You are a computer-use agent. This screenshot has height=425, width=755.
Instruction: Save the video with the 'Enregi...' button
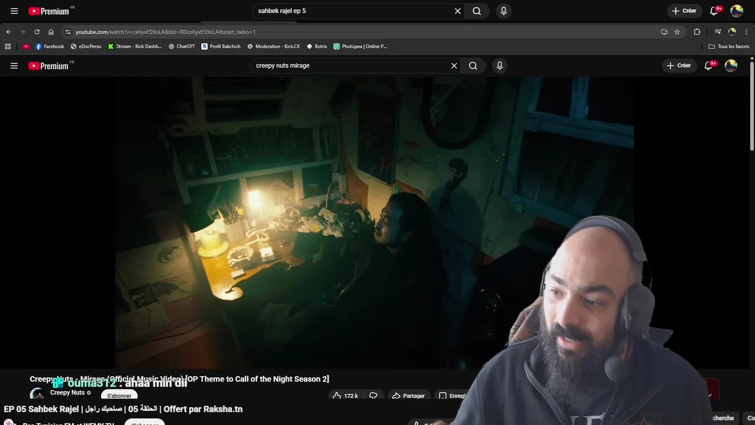pos(452,395)
